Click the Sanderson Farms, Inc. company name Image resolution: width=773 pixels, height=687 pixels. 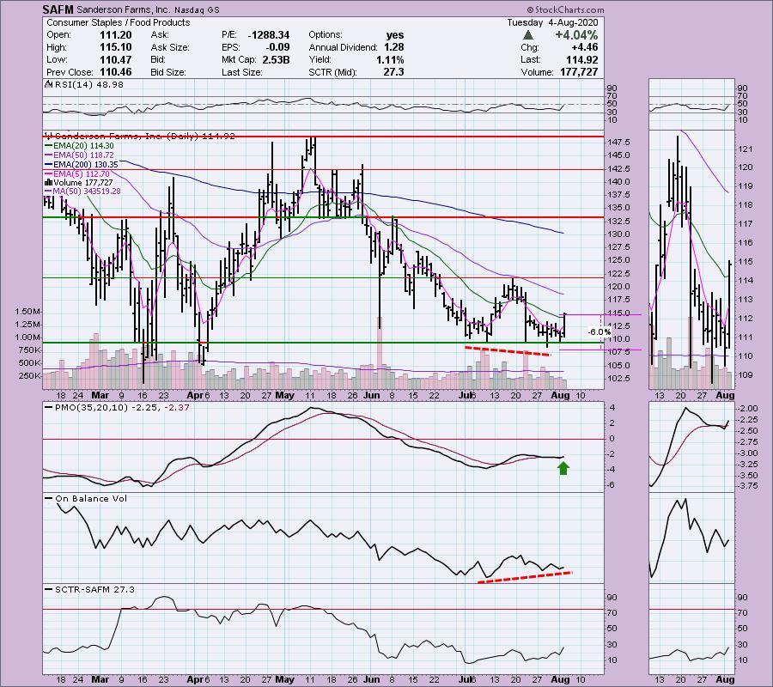point(123,9)
